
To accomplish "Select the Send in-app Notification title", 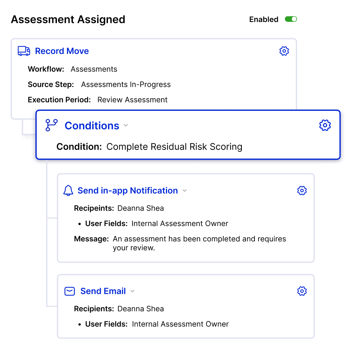I will click(128, 190).
